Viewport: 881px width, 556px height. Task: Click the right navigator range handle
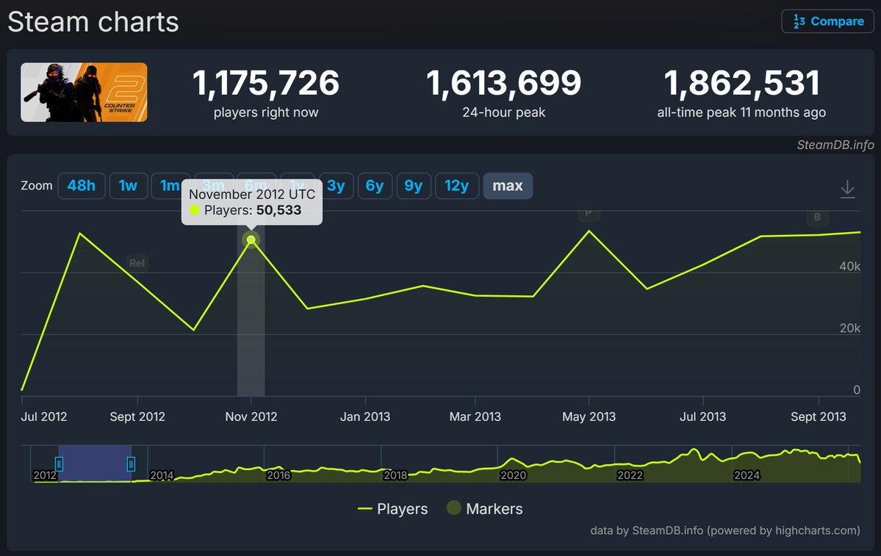pyautogui.click(x=131, y=464)
